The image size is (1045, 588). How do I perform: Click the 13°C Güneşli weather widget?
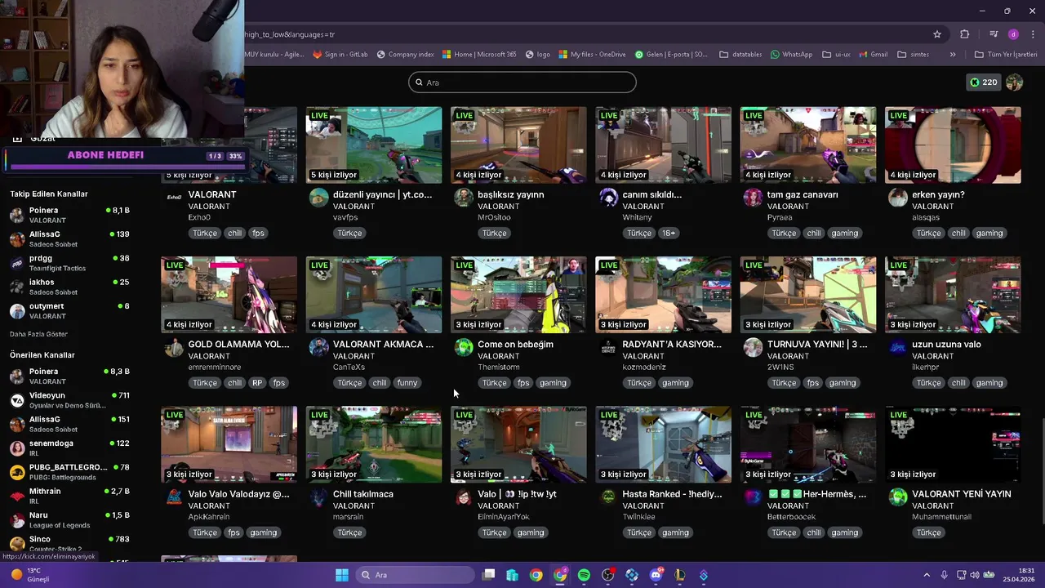[29, 575]
